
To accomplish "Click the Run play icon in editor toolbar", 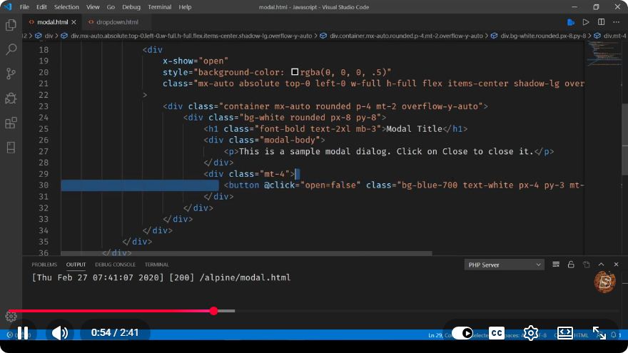I will 586,22.
